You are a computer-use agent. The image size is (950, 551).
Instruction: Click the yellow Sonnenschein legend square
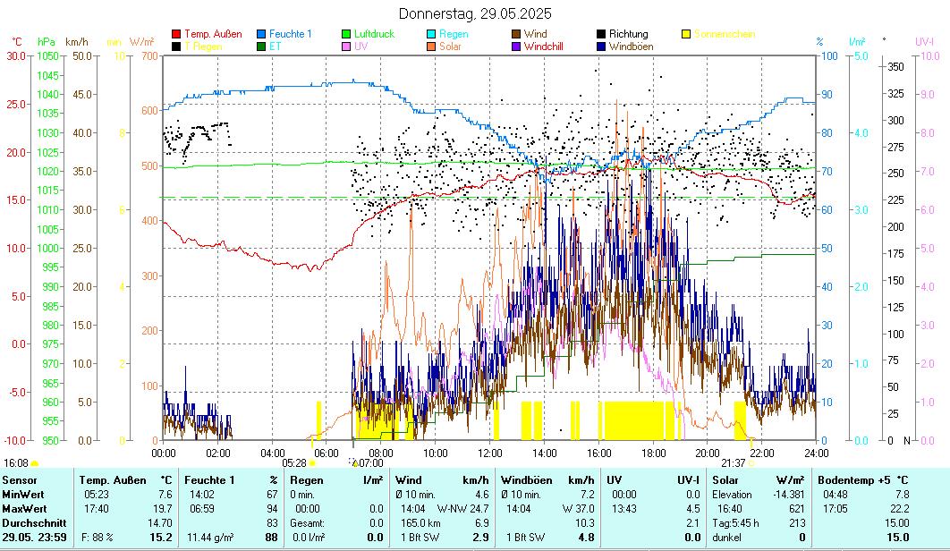[686, 34]
